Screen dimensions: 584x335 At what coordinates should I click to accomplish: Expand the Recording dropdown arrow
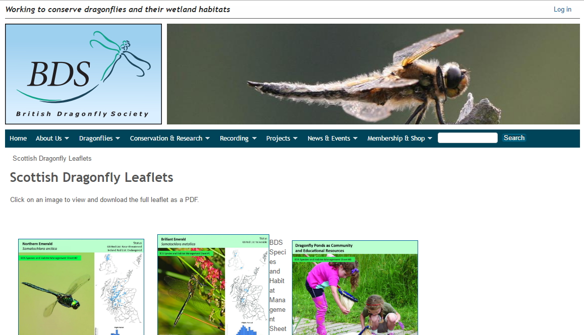pos(254,139)
